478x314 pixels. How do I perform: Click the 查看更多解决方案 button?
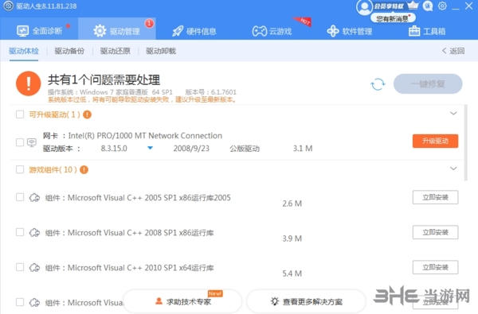click(x=306, y=301)
